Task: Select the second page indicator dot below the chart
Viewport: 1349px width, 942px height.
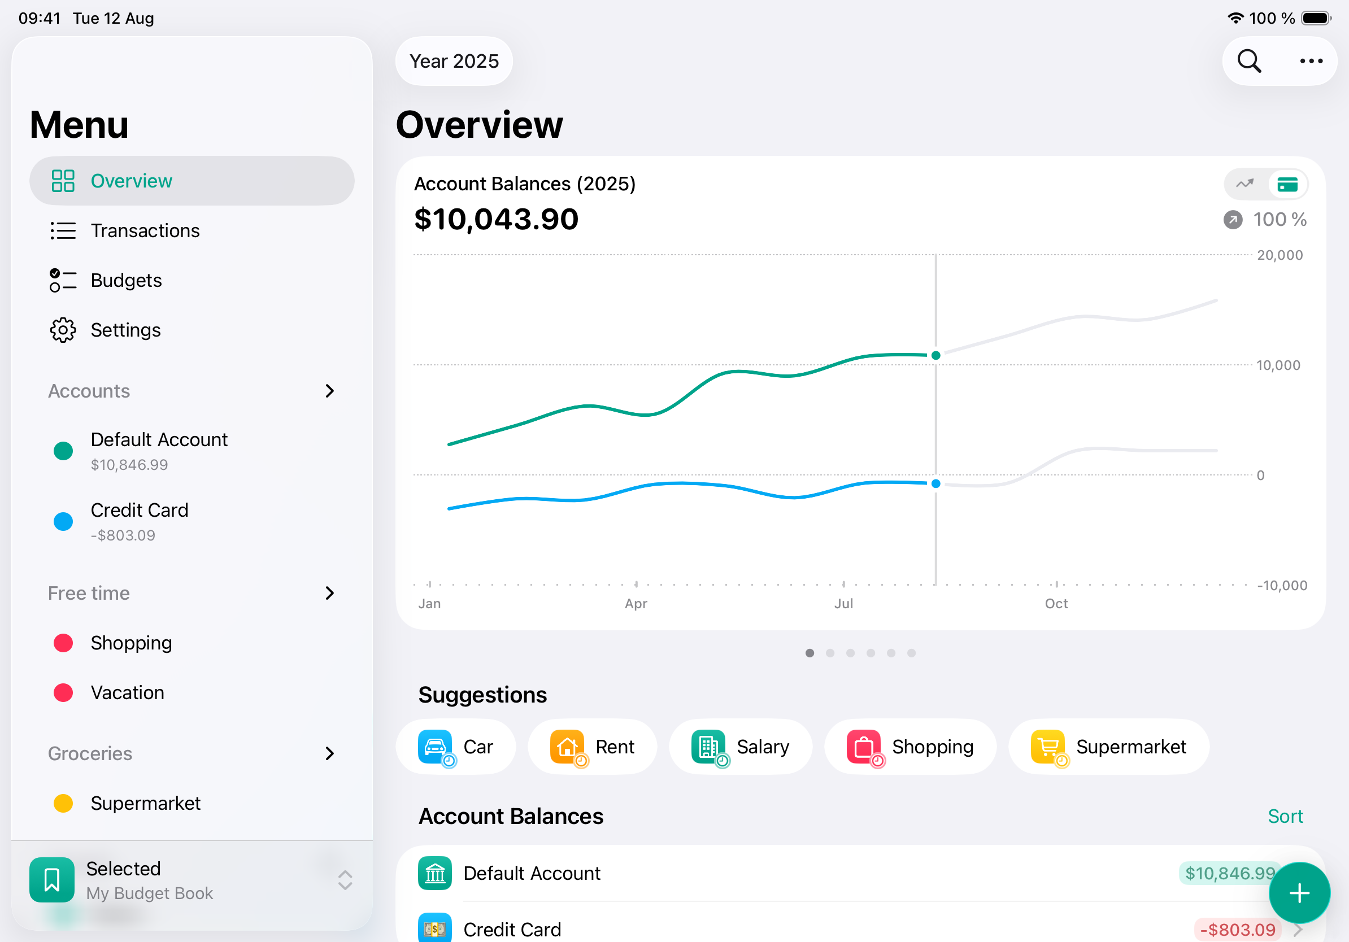Action: [x=830, y=652]
